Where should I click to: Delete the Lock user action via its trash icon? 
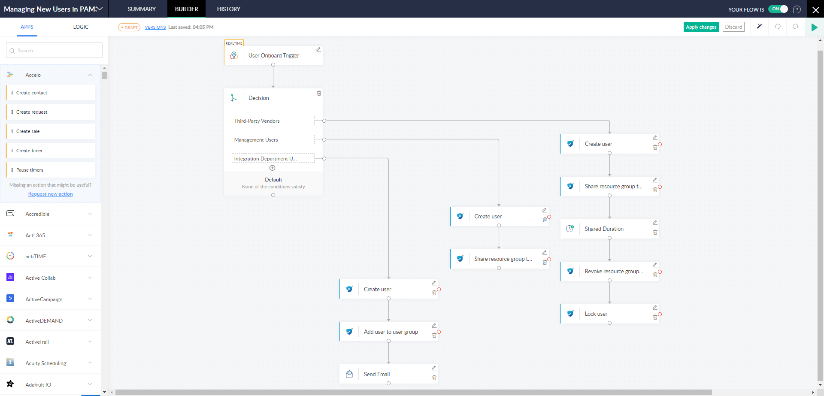tap(655, 317)
